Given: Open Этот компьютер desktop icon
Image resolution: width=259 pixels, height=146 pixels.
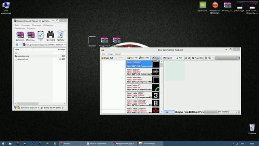Looking at the screenshot, I should click(6, 8).
